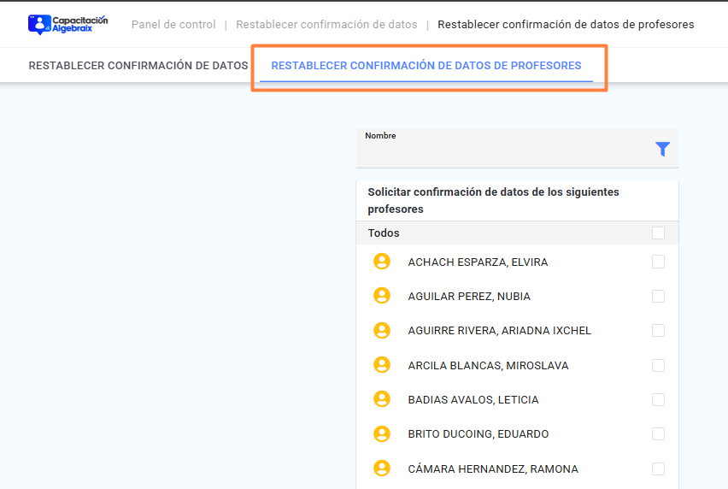The height and width of the screenshot is (489, 728).
Task: Click avatar icon of AGUIRRE RIVERA, ARIADNA IXCHEL
Action: coord(382,330)
